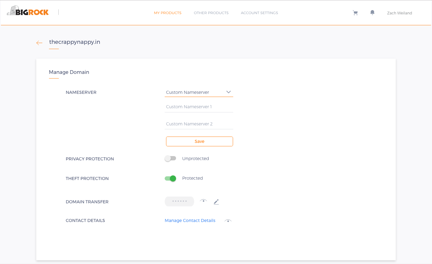Focus the Custom Nameserver 2 field
The height and width of the screenshot is (264, 432).
(x=199, y=124)
